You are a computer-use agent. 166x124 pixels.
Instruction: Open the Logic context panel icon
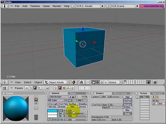click(x=27, y=88)
